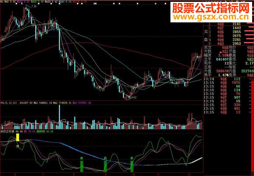
Task: Click the yellow 顶 top signal bar
Action: [18, 137]
